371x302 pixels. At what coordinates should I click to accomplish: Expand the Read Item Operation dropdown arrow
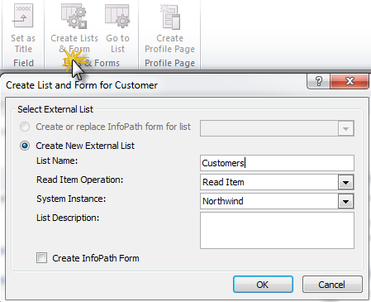346,182
